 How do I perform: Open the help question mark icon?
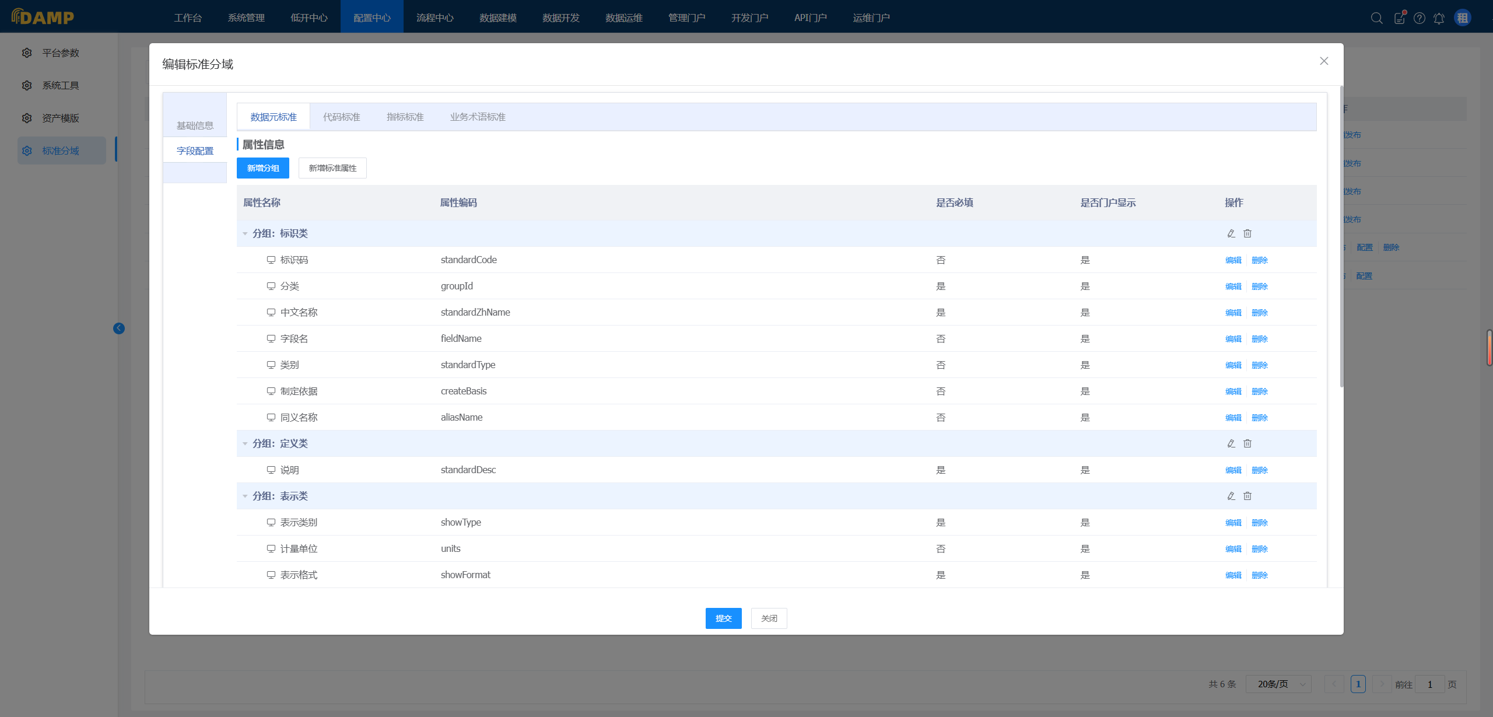(1420, 18)
